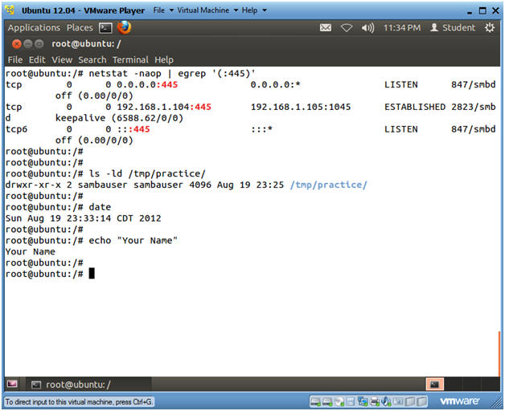This screenshot has width=505, height=411.
Task: Open the Terminal menu in terminal menubar
Action: point(130,60)
